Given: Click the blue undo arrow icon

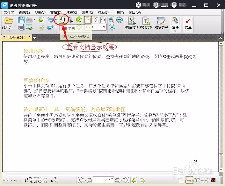Looking at the screenshot, I should pos(50,20).
